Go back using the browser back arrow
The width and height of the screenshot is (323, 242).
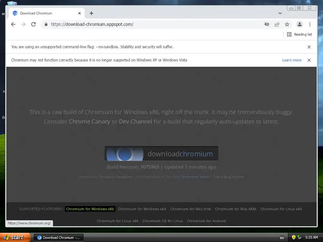point(13,24)
